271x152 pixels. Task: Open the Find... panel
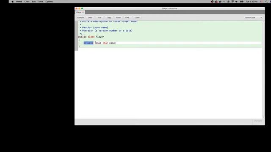(x=128, y=18)
